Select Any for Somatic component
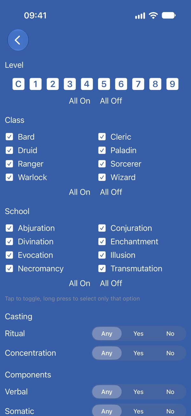This screenshot has width=191, height=416. (x=107, y=411)
